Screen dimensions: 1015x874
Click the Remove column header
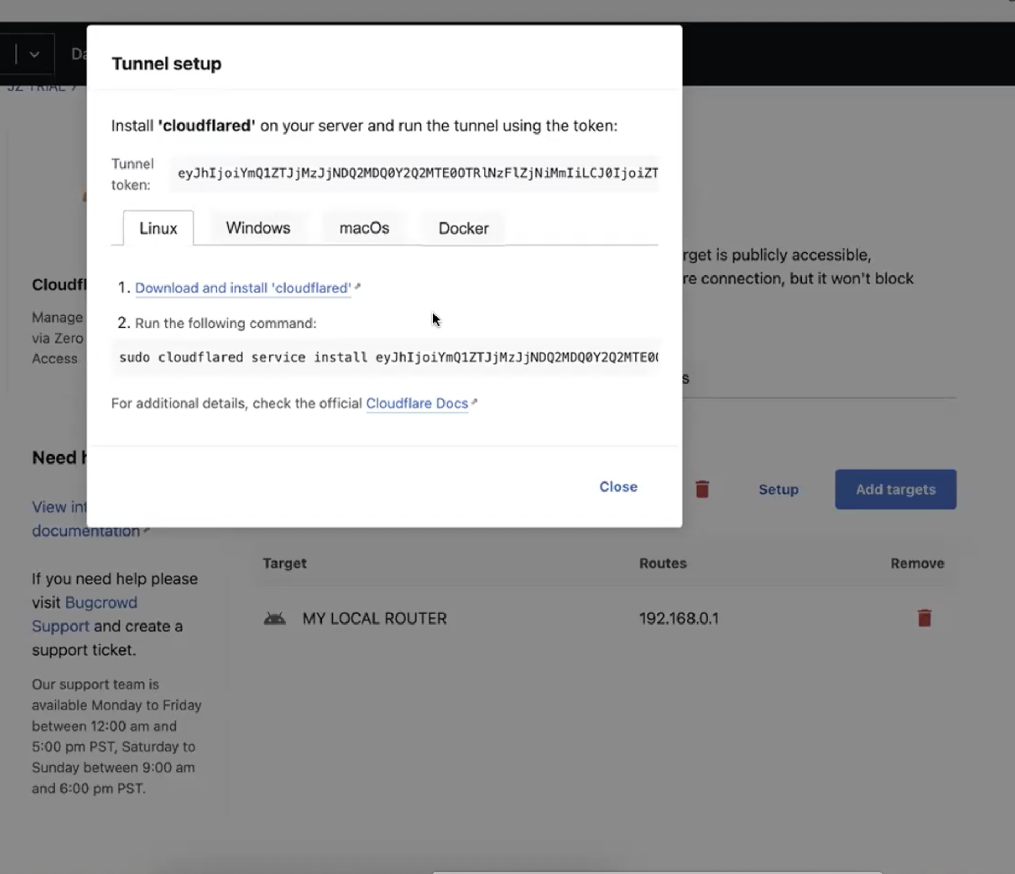click(917, 563)
